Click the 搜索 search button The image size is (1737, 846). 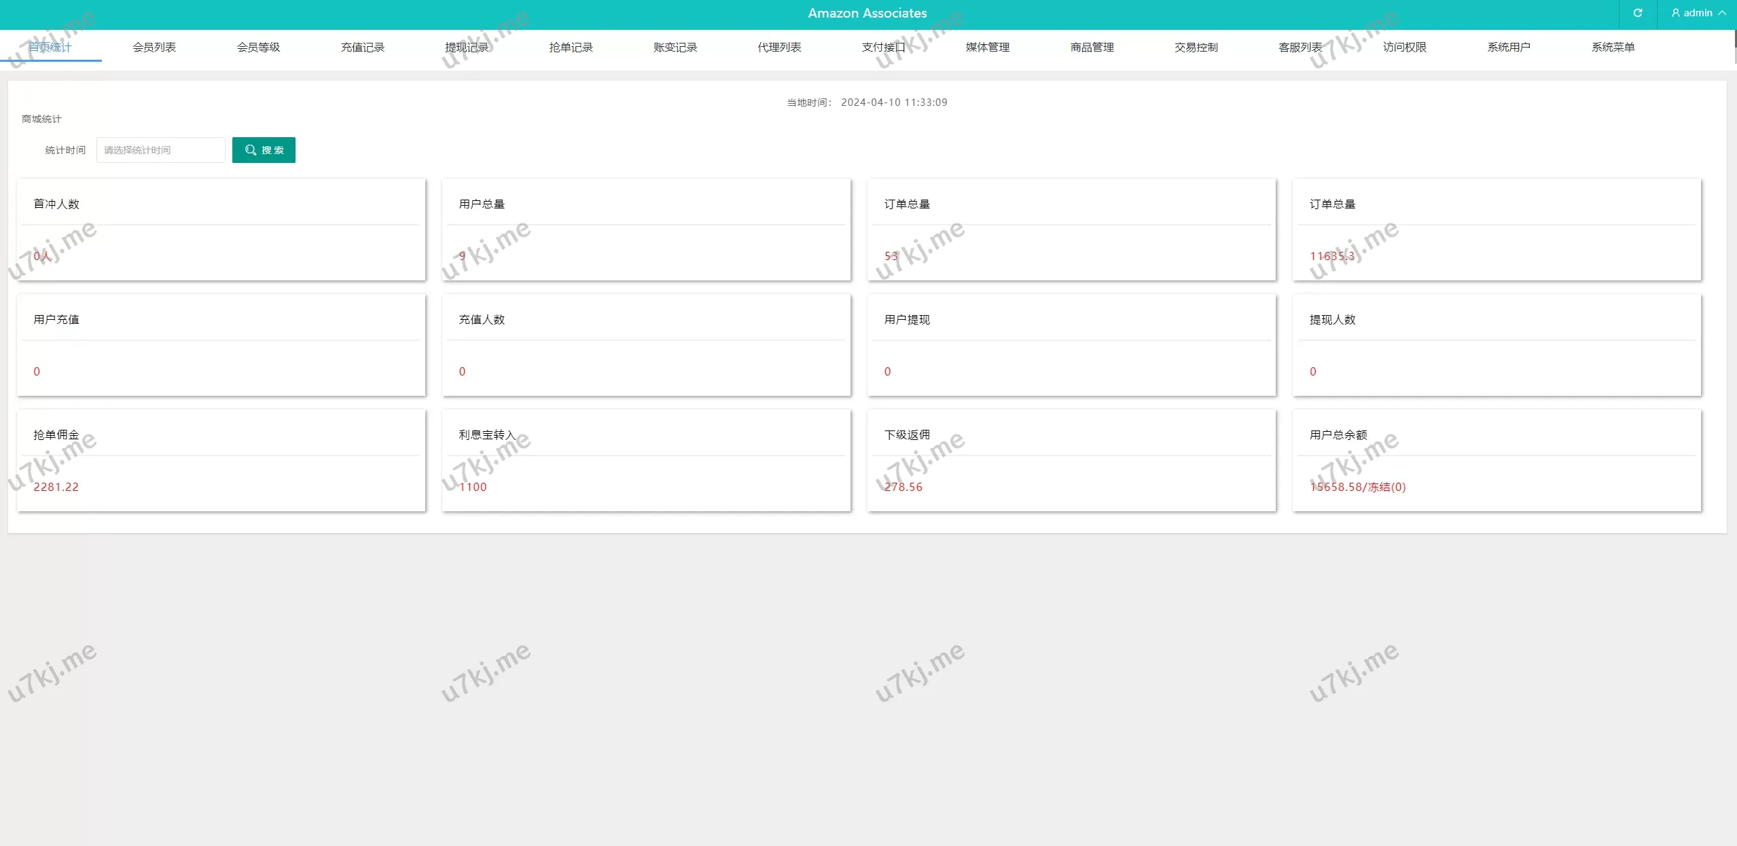click(264, 150)
